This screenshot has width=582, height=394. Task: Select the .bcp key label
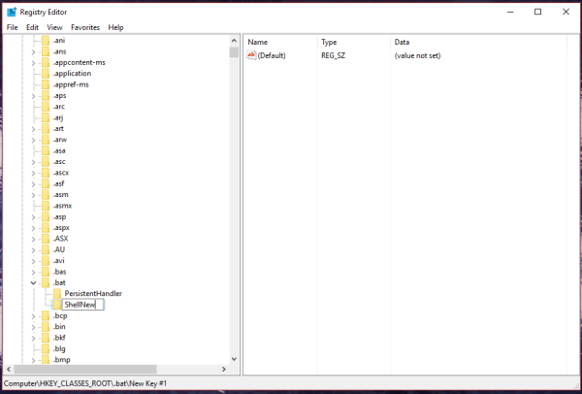[60, 315]
